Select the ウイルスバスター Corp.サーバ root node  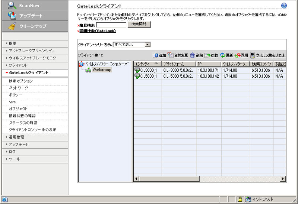point(107,64)
